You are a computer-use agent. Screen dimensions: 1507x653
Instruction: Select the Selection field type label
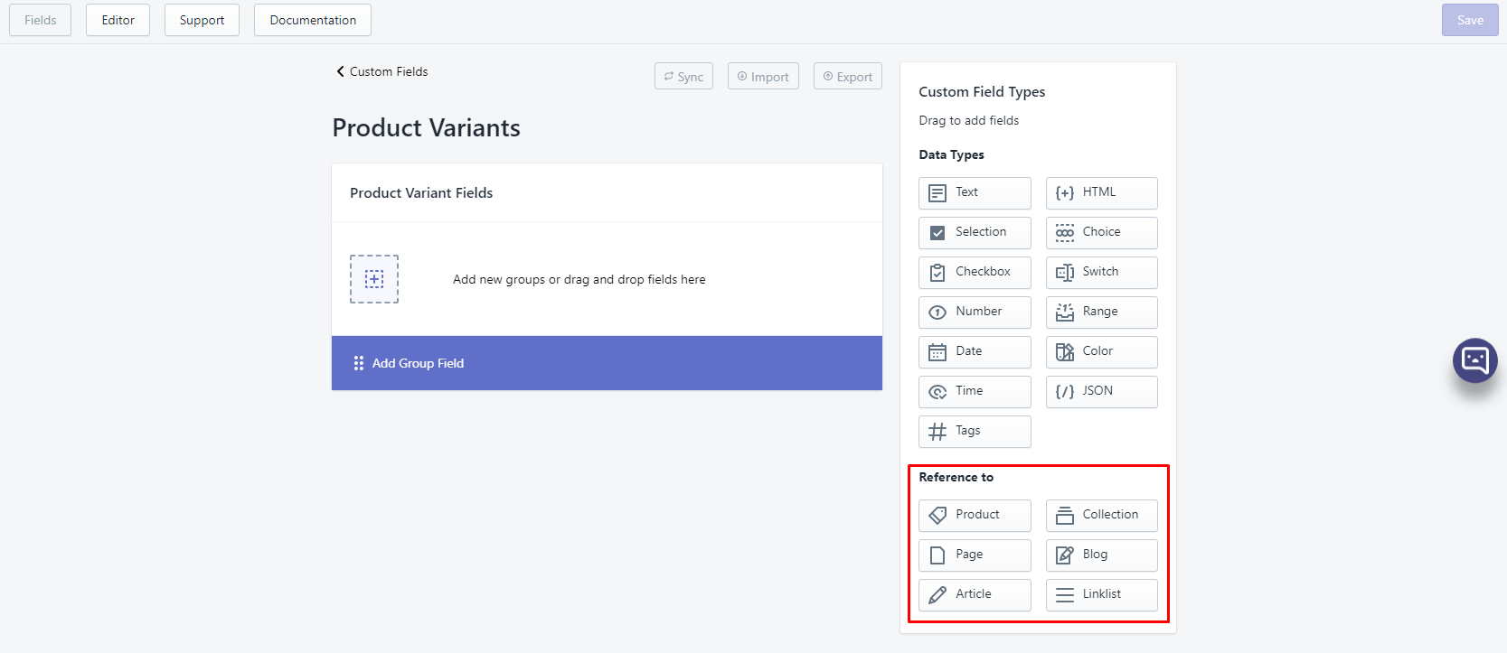coord(981,232)
